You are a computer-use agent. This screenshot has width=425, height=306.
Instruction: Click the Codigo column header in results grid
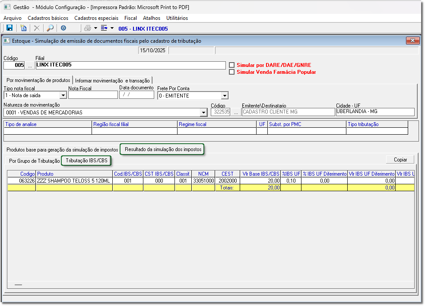pos(22,174)
